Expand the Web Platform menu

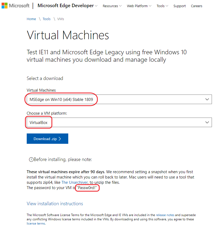[x=139, y=6]
